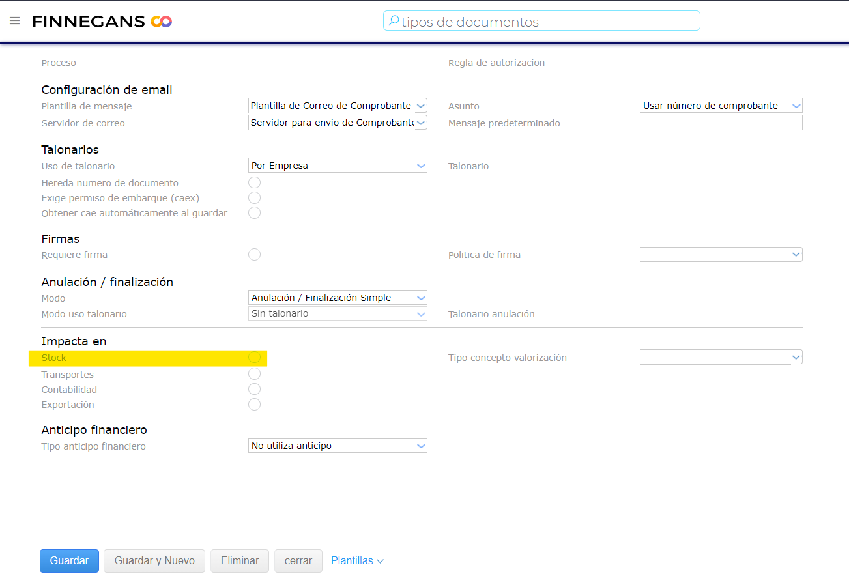Open the Politica de firma dropdown
Viewport: 849px width, 578px height.
click(x=721, y=255)
